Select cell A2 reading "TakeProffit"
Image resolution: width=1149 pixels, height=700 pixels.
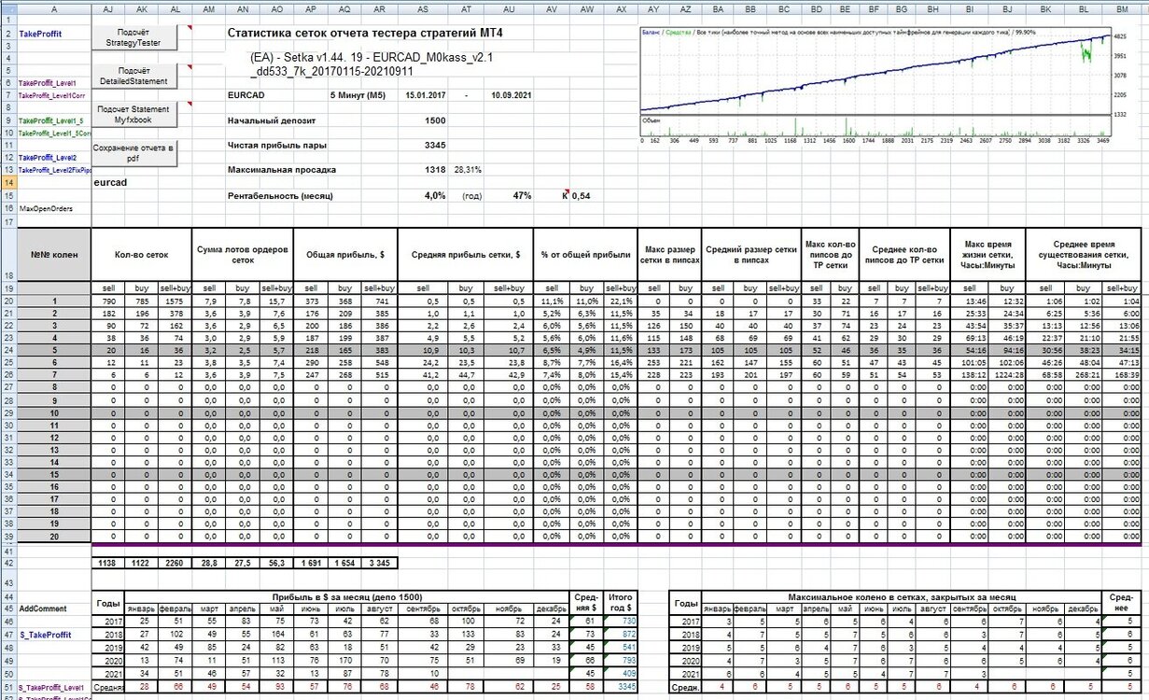[54, 34]
